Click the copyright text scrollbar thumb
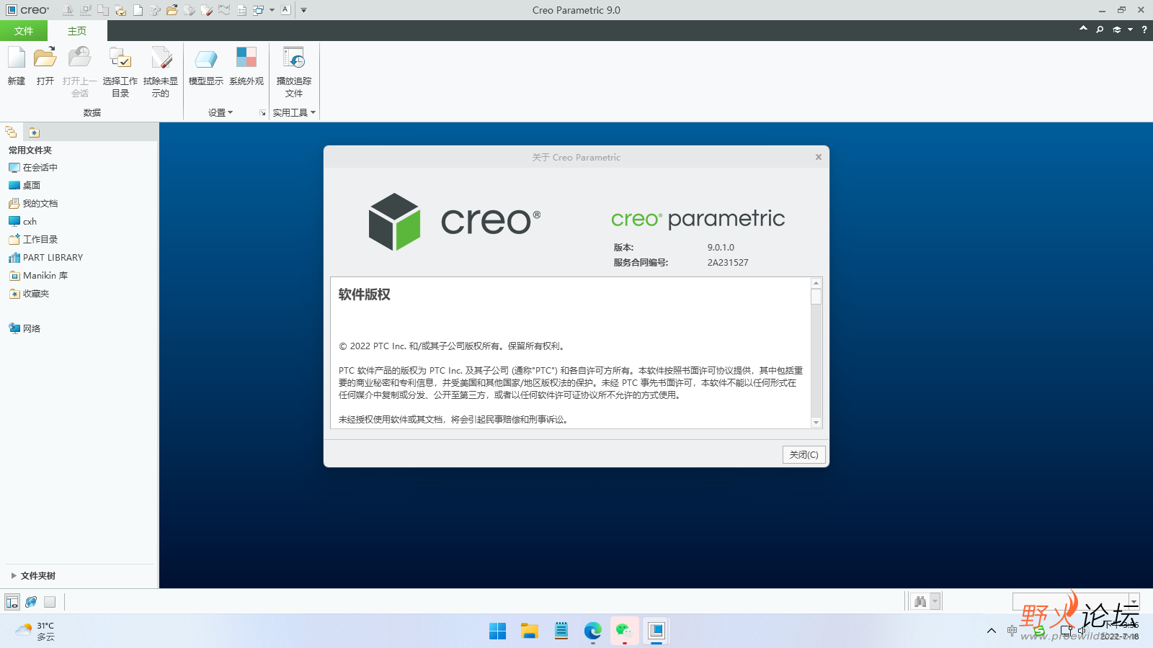Image resolution: width=1153 pixels, height=648 pixels. click(x=816, y=297)
